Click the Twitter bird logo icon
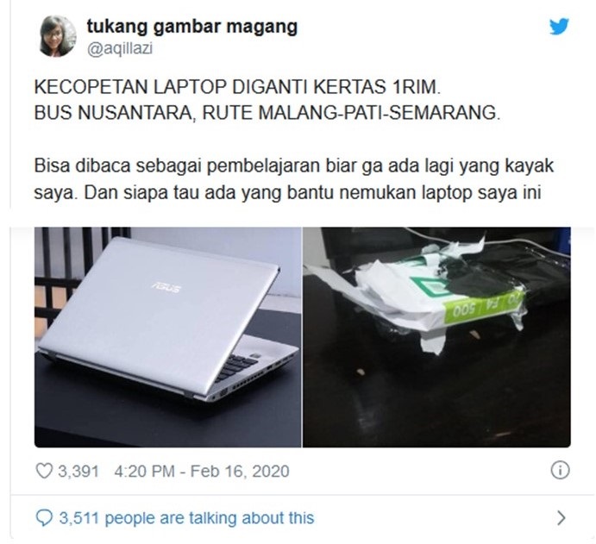This screenshot has height=544, width=596. (559, 26)
